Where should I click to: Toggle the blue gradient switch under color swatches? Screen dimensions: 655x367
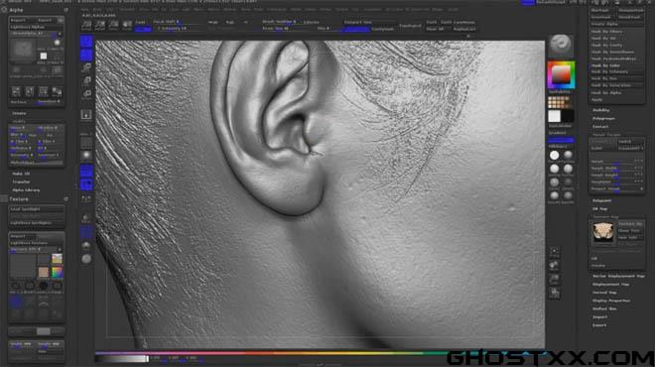(561, 140)
